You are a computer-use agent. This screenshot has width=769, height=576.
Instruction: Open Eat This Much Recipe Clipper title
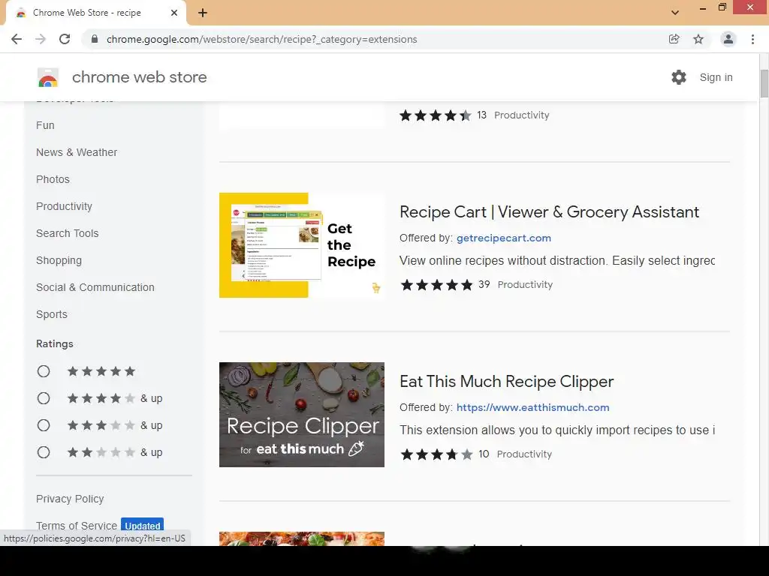[507, 382]
